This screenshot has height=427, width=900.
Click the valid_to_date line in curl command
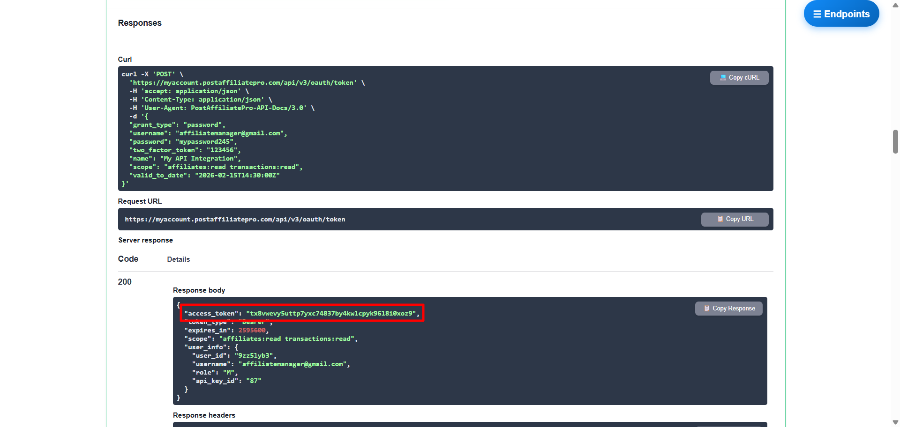pyautogui.click(x=204, y=176)
